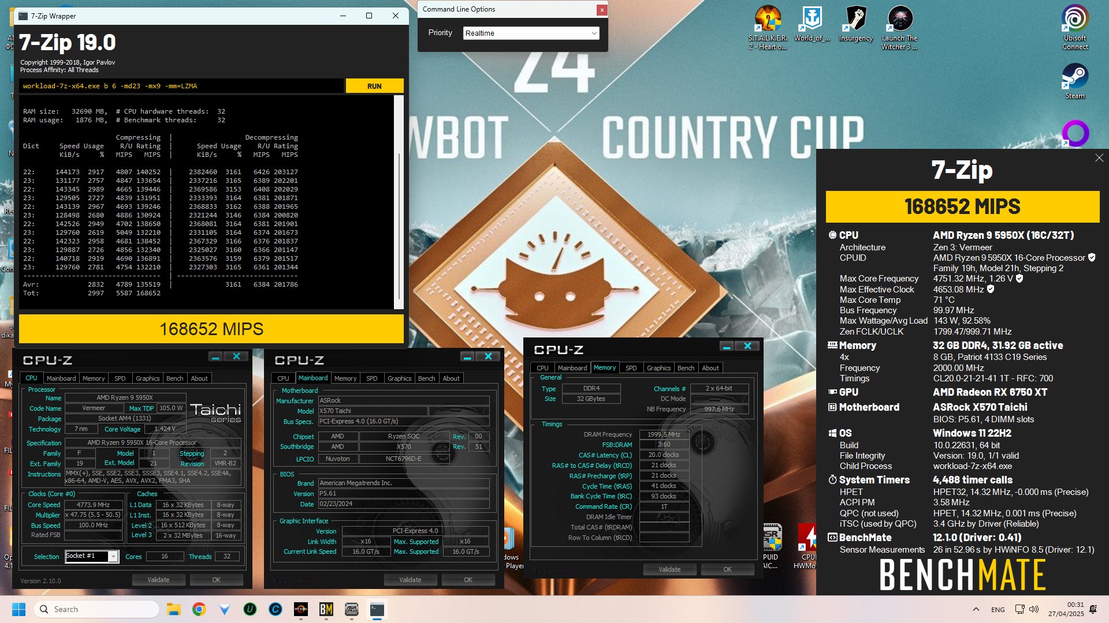Switch to SPD tab in right CPU-Z window

pyautogui.click(x=631, y=368)
